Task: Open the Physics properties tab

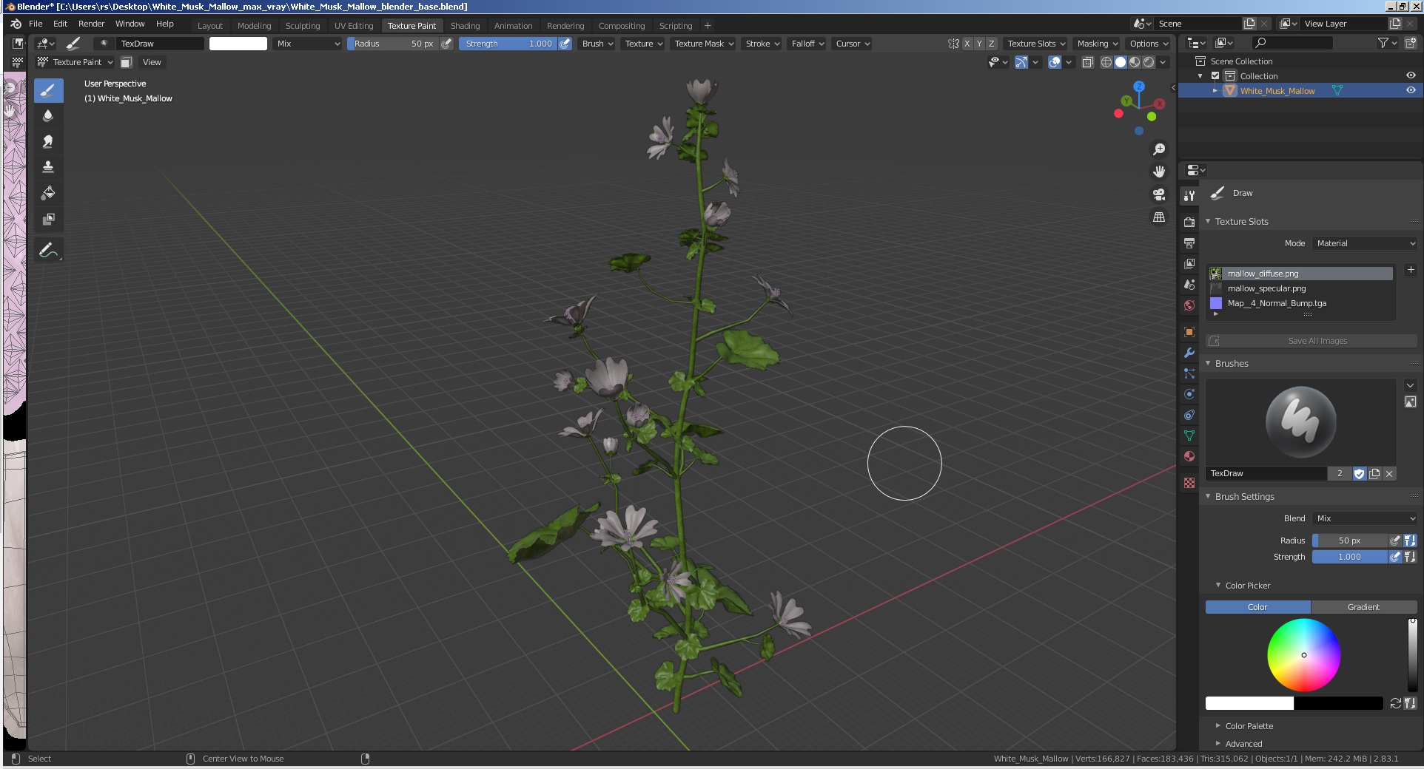Action: click(1189, 394)
